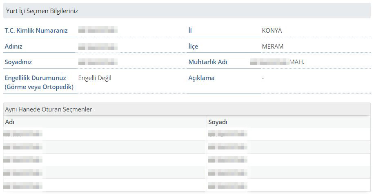Click the MERAM district value

(272, 47)
